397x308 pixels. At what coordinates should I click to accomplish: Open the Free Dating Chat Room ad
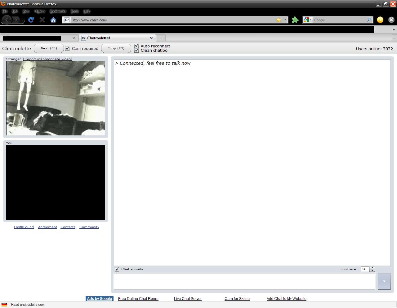tap(138, 299)
